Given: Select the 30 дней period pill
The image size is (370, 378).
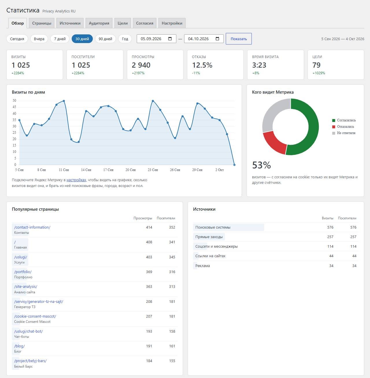Looking at the screenshot, I should [x=82, y=39].
